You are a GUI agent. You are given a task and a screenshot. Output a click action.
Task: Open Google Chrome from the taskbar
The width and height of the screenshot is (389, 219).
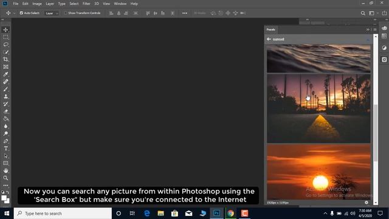pyautogui.click(x=231, y=214)
